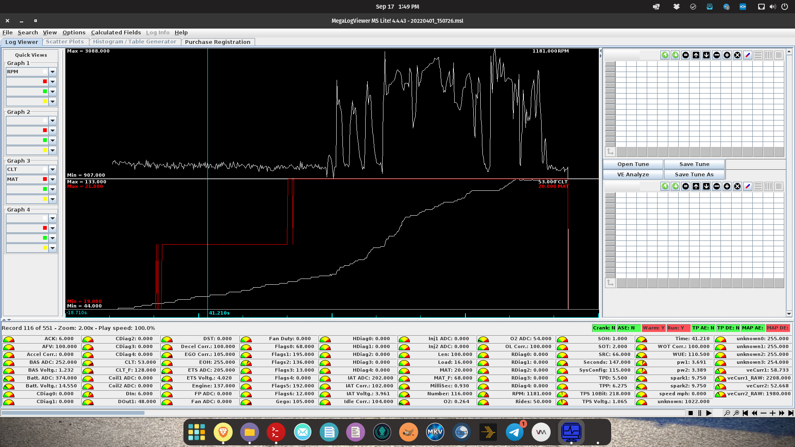Screen dimensions: 795x447
Task: Click the pencil edit icon in table toolbar
Action: coord(748,55)
